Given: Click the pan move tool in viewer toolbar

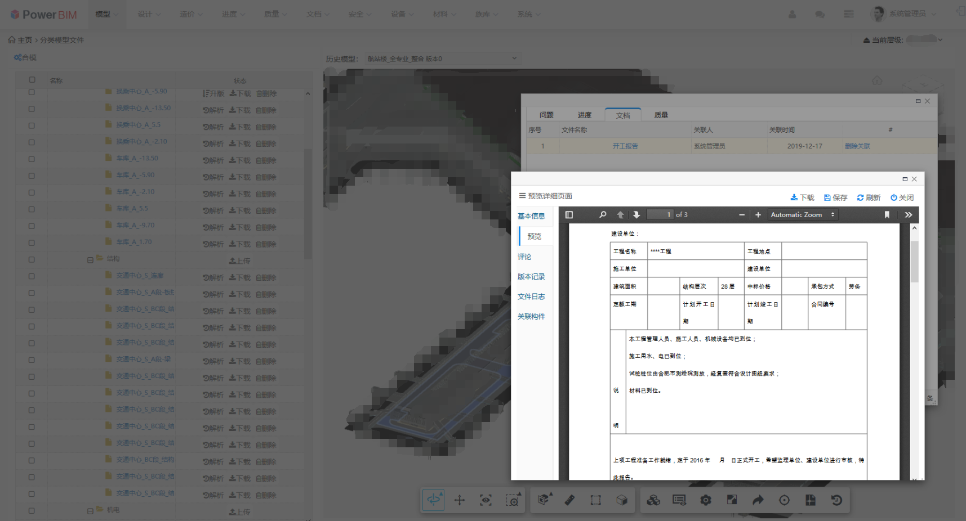Looking at the screenshot, I should pyautogui.click(x=460, y=500).
